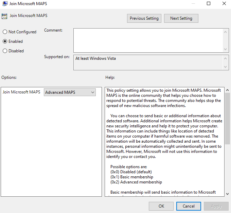This screenshot has height=213, width=231.
Task: Close the Join Microsoft MAPS dialog
Action: tap(224, 3)
